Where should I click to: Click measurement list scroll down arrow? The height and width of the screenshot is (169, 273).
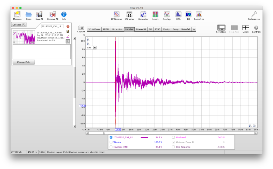pos(74,126)
